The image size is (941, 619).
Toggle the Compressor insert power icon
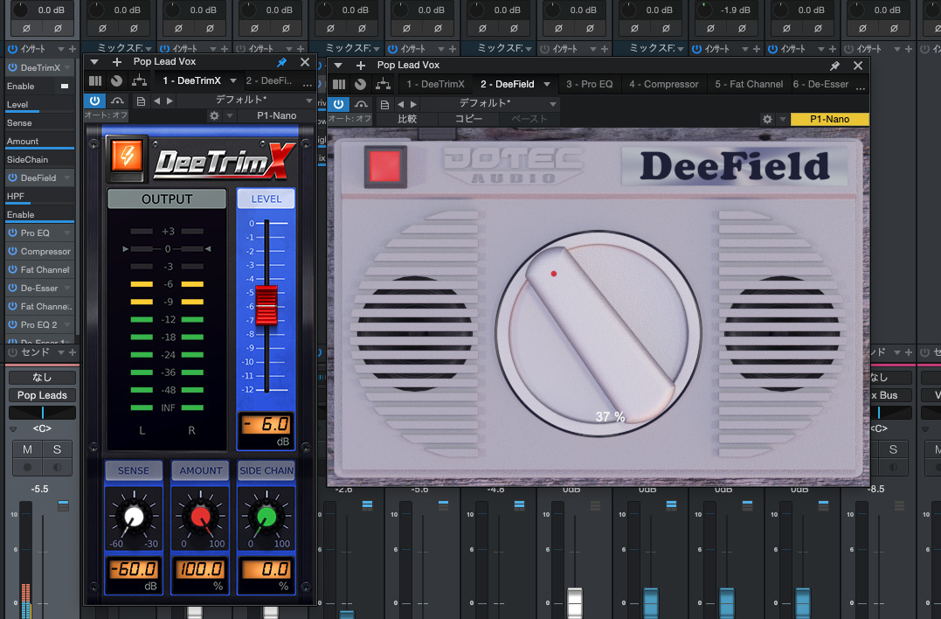click(12, 251)
